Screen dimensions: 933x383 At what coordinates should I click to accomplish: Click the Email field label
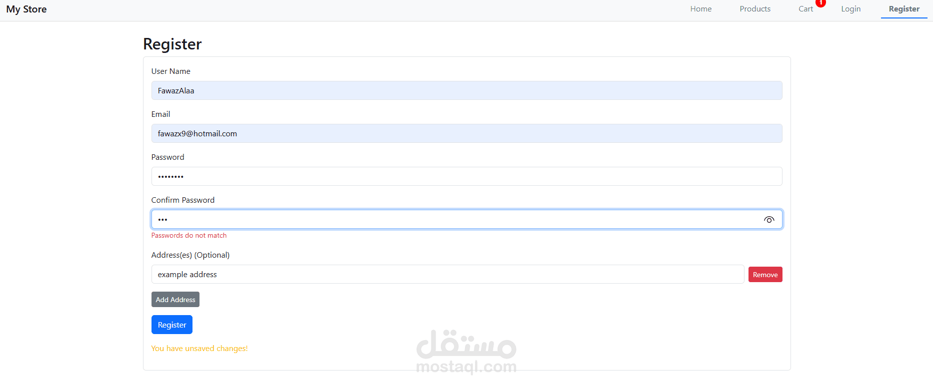(x=160, y=114)
